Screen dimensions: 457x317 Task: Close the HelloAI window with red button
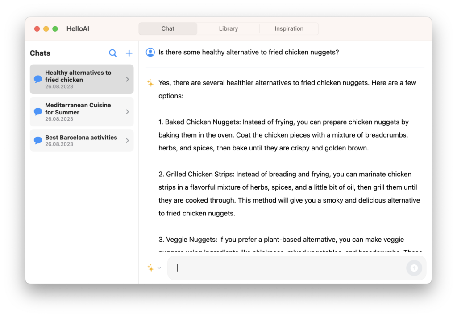[x=37, y=29]
